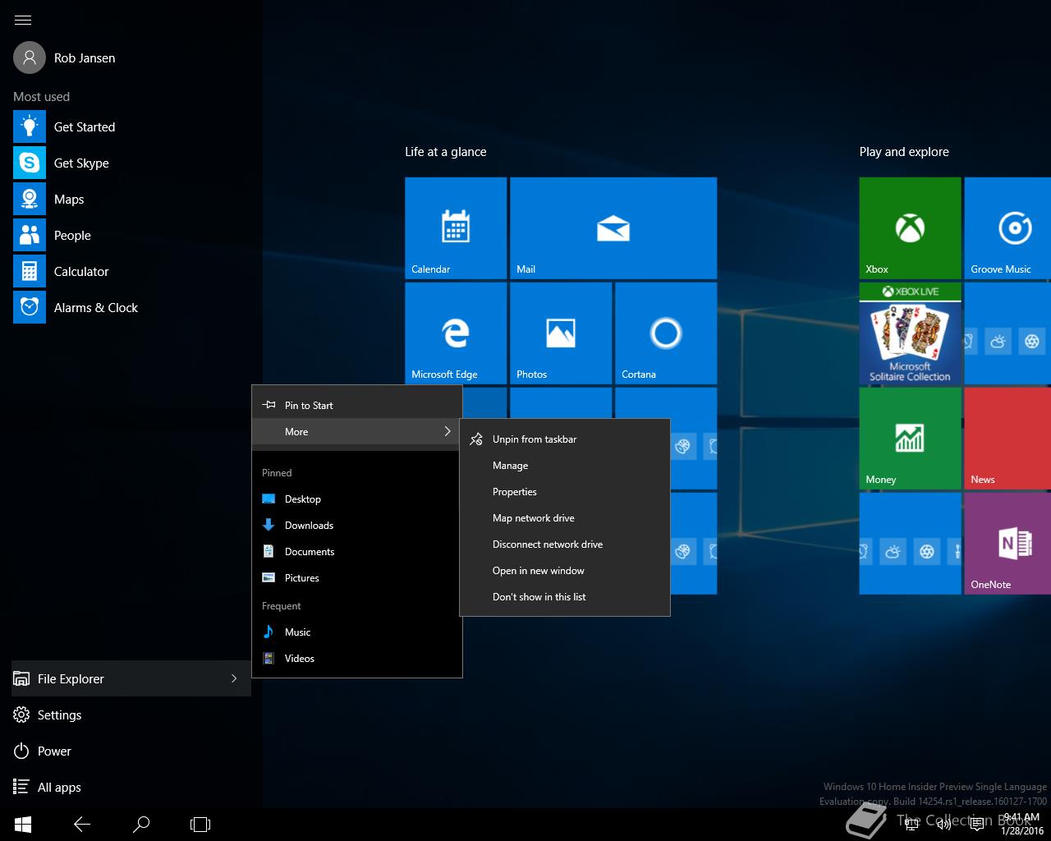
Task: Open the News tile
Action: click(x=1007, y=439)
